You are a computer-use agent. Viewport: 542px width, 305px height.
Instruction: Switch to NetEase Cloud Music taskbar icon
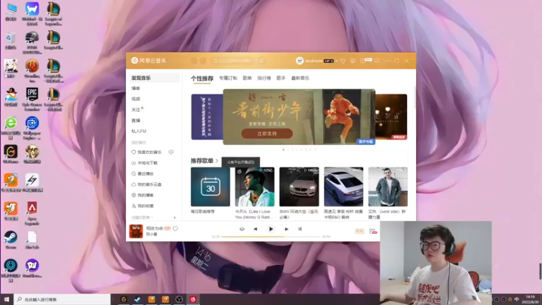pos(193,300)
